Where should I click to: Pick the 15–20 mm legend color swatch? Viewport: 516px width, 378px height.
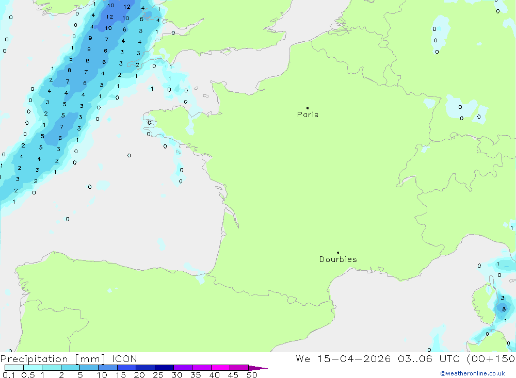coord(127,368)
